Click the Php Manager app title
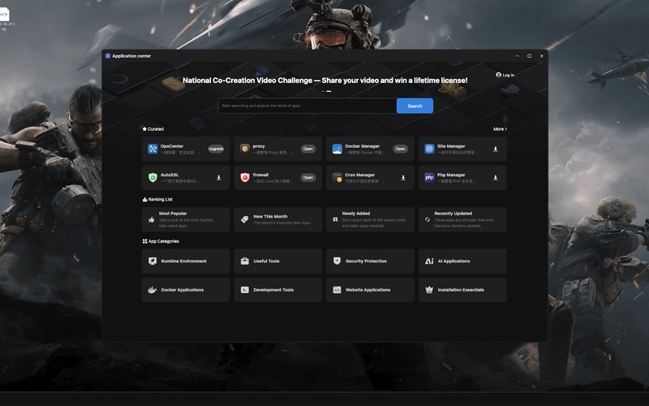 451,175
